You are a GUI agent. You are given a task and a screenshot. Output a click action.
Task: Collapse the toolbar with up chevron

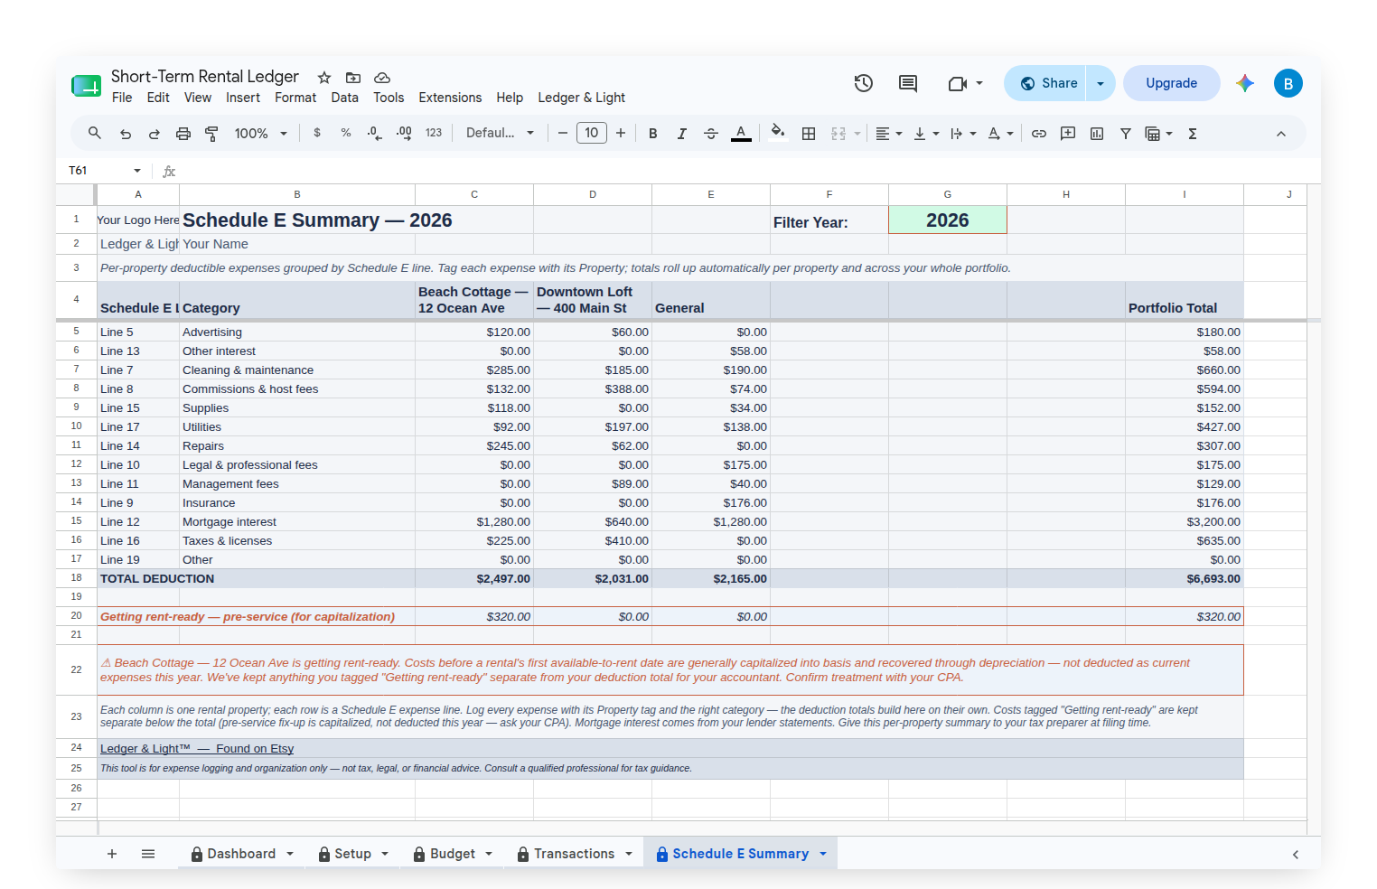[x=1281, y=134]
